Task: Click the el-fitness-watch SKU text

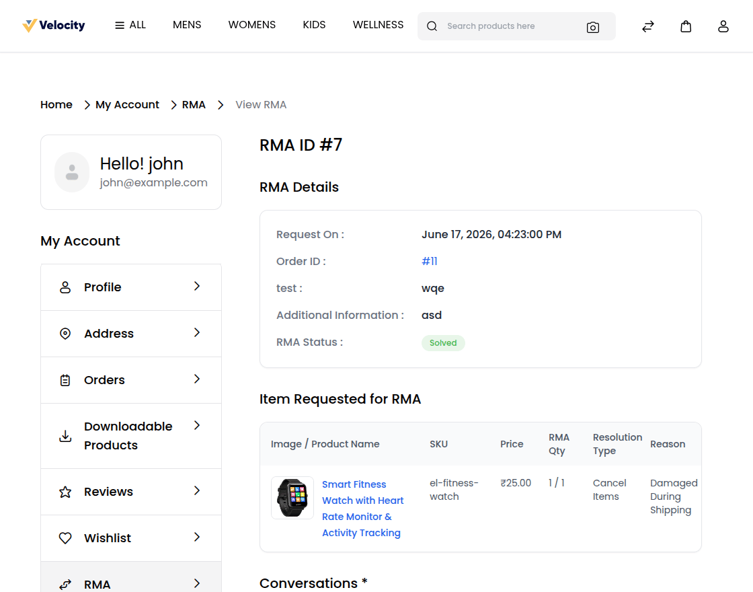Action: 454,490
